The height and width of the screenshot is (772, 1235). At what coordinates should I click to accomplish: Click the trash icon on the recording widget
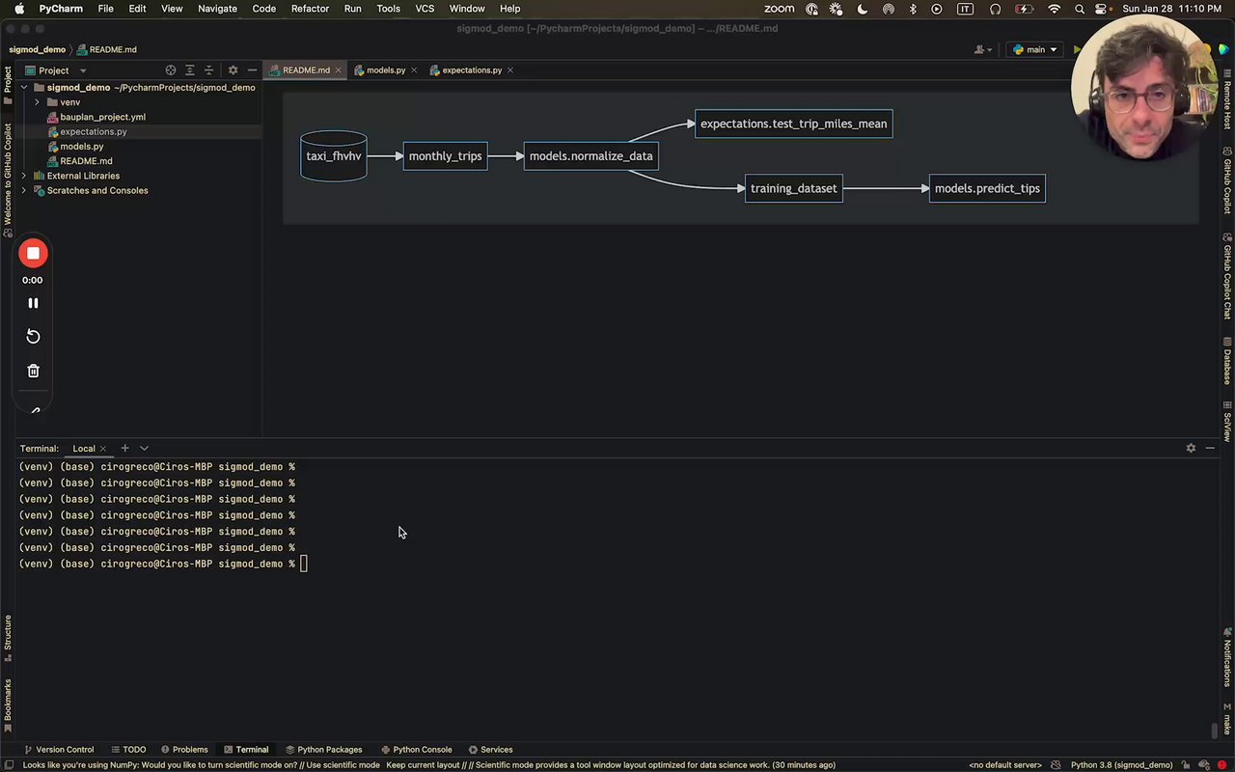pos(33,372)
